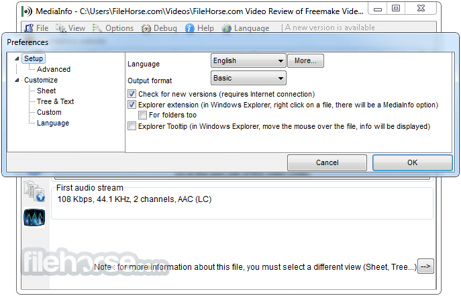
Task: Click 'A new version is available' notice
Action: point(330,28)
